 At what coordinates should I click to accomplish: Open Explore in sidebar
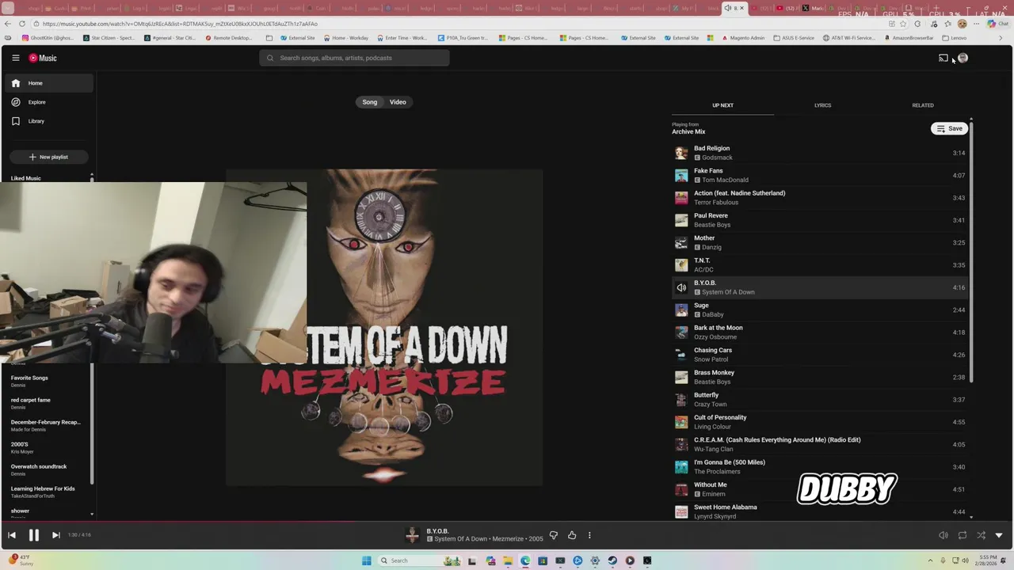[48, 102]
